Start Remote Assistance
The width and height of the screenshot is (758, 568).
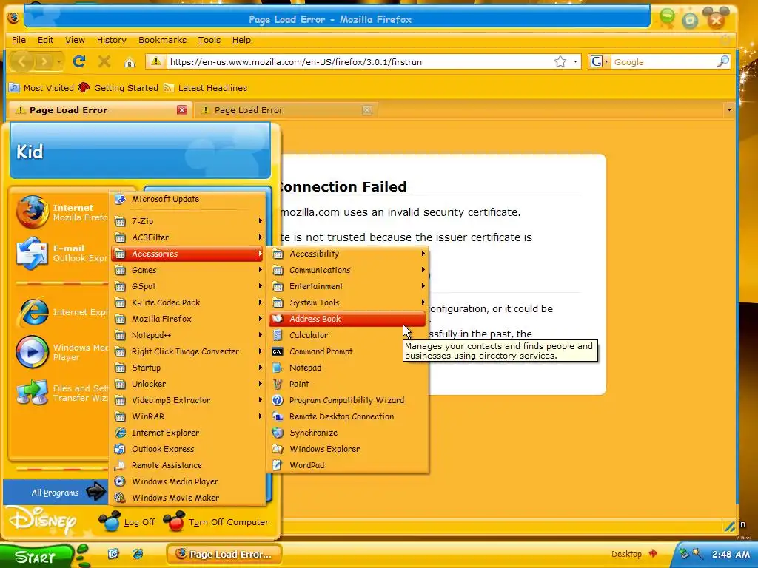tap(187, 465)
